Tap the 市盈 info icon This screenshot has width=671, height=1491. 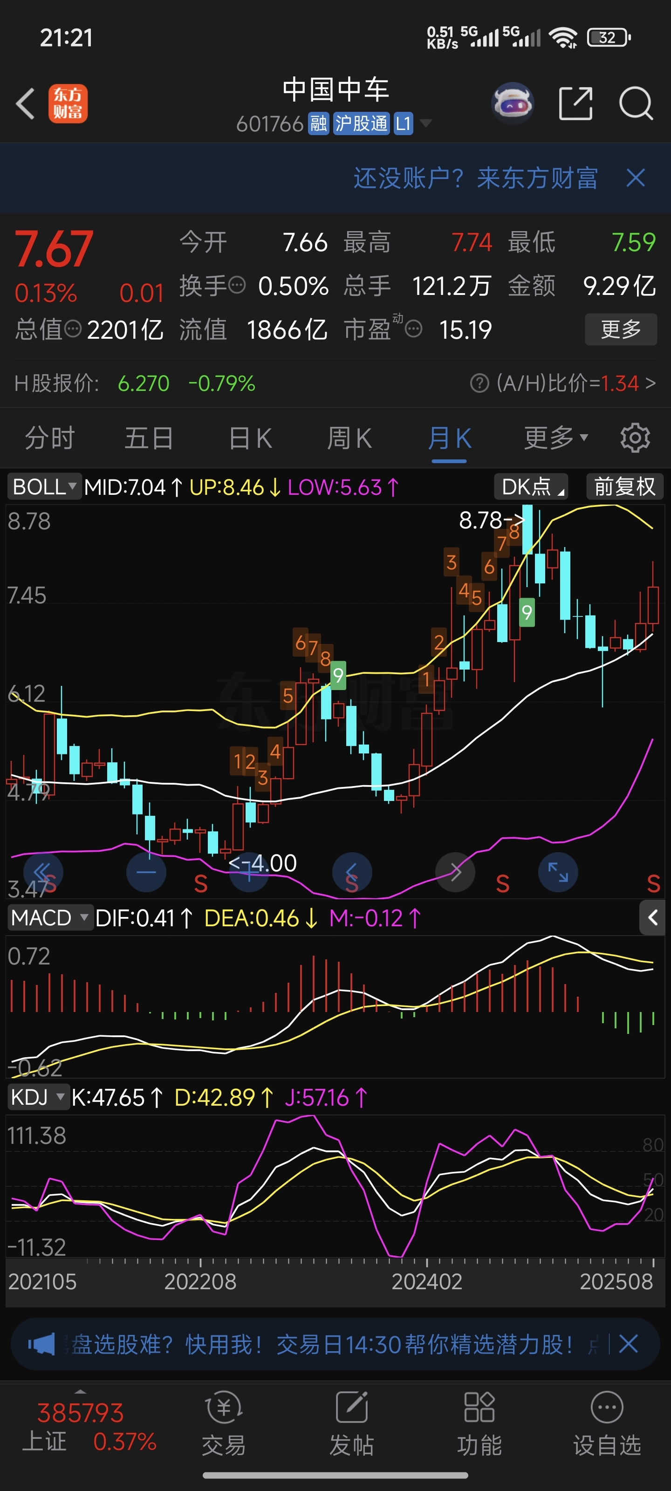[413, 329]
